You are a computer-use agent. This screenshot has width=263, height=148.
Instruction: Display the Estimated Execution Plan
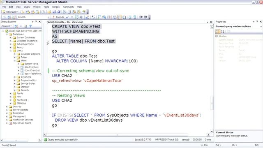[x=77, y=17]
